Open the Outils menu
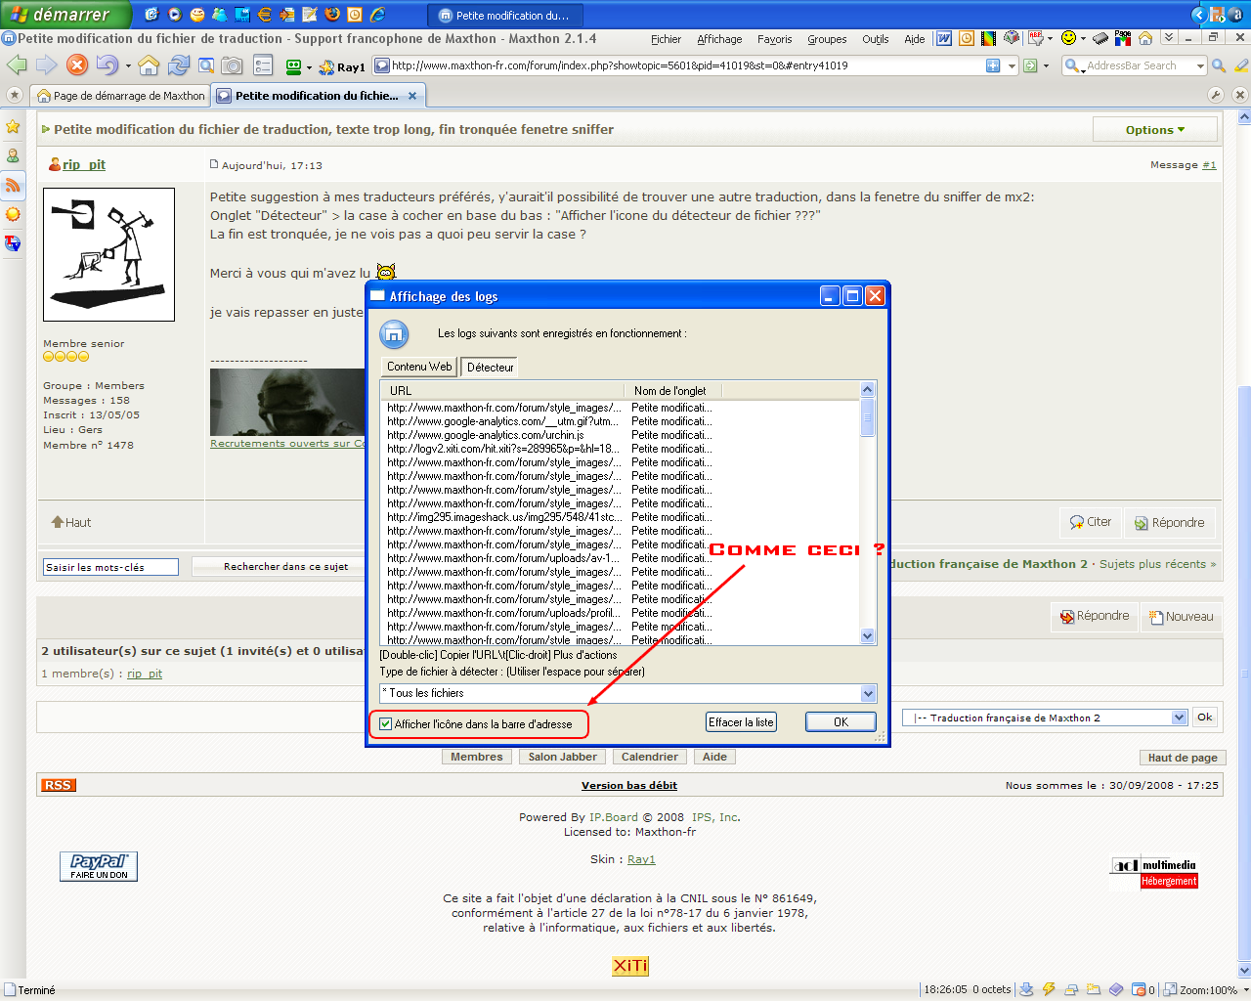1251x1001 pixels. pyautogui.click(x=875, y=39)
